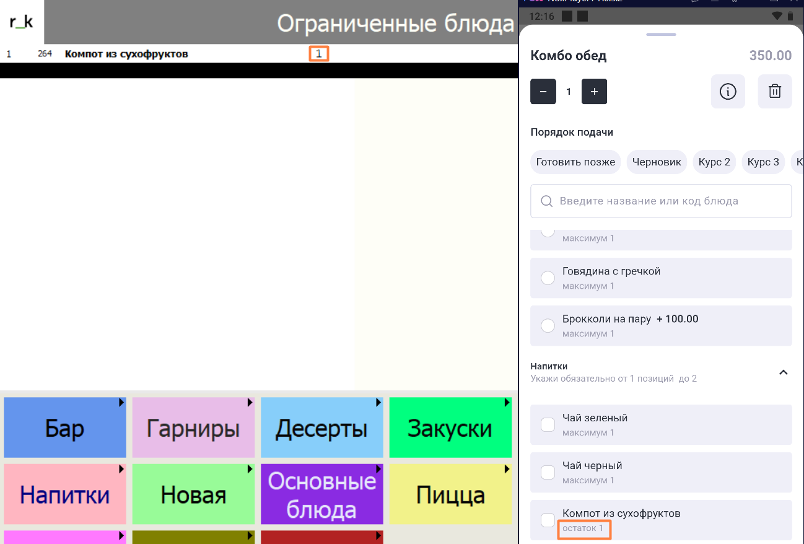Choose the Готовить позже serving chip
The image size is (804, 544).
[x=575, y=162]
